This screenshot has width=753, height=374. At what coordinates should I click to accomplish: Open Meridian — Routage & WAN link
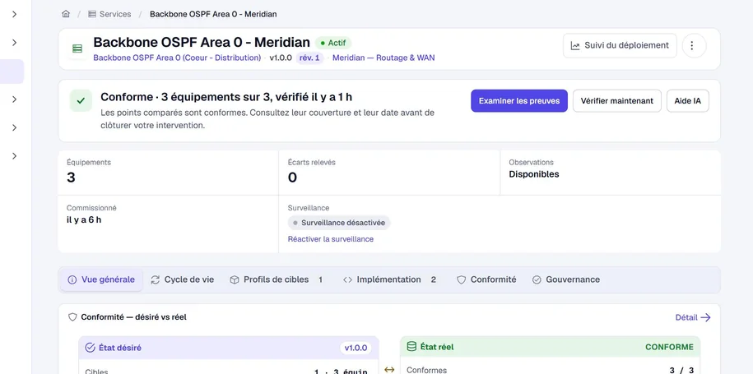tap(383, 58)
